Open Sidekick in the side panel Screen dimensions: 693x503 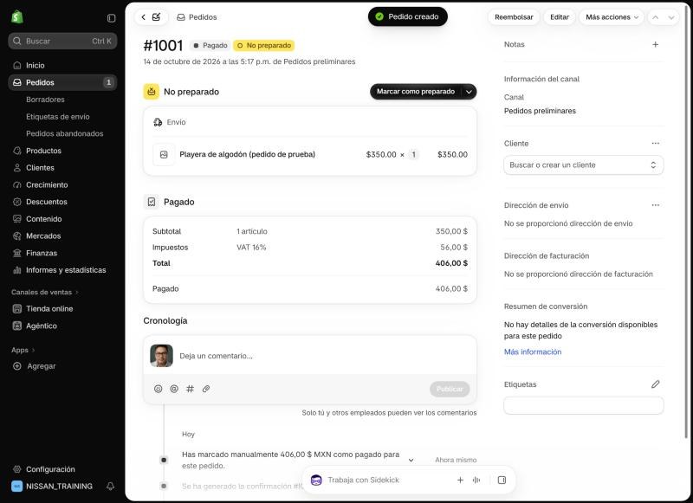[x=502, y=480]
